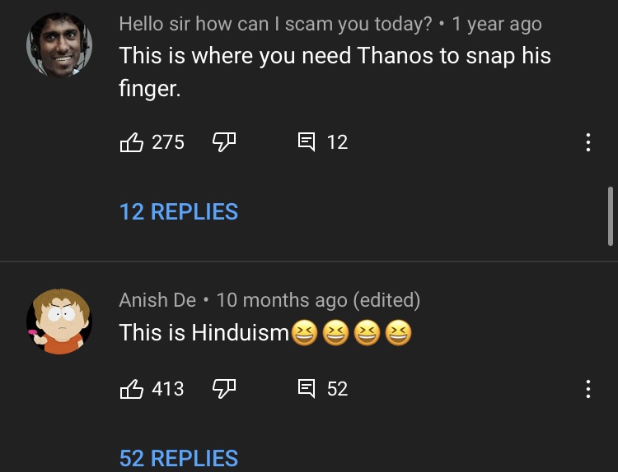
Task: Click the '1 year ago' timestamp
Action: 497,24
